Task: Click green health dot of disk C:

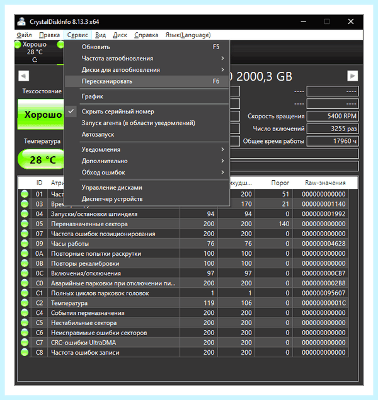Action: tap(18, 44)
